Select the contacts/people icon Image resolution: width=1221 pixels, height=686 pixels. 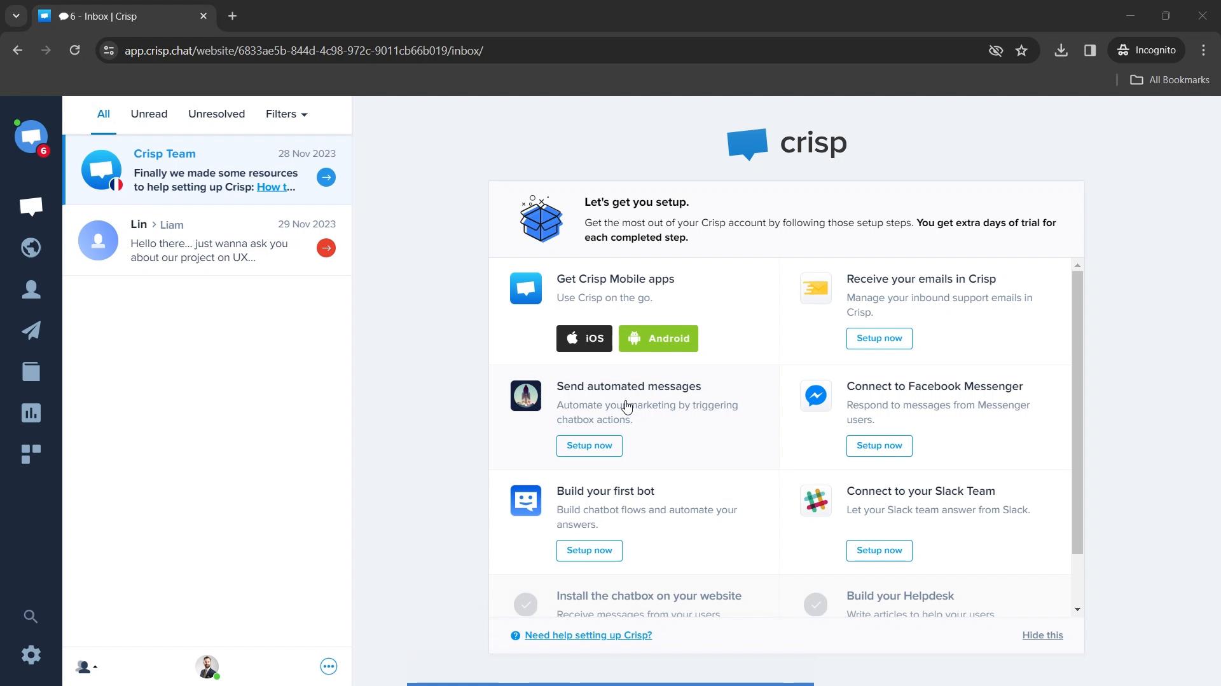click(x=31, y=289)
